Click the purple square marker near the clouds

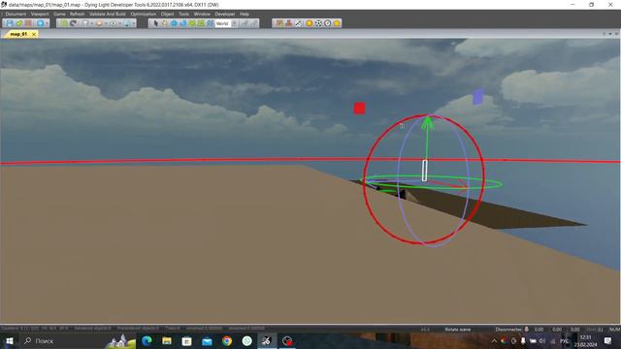point(478,97)
